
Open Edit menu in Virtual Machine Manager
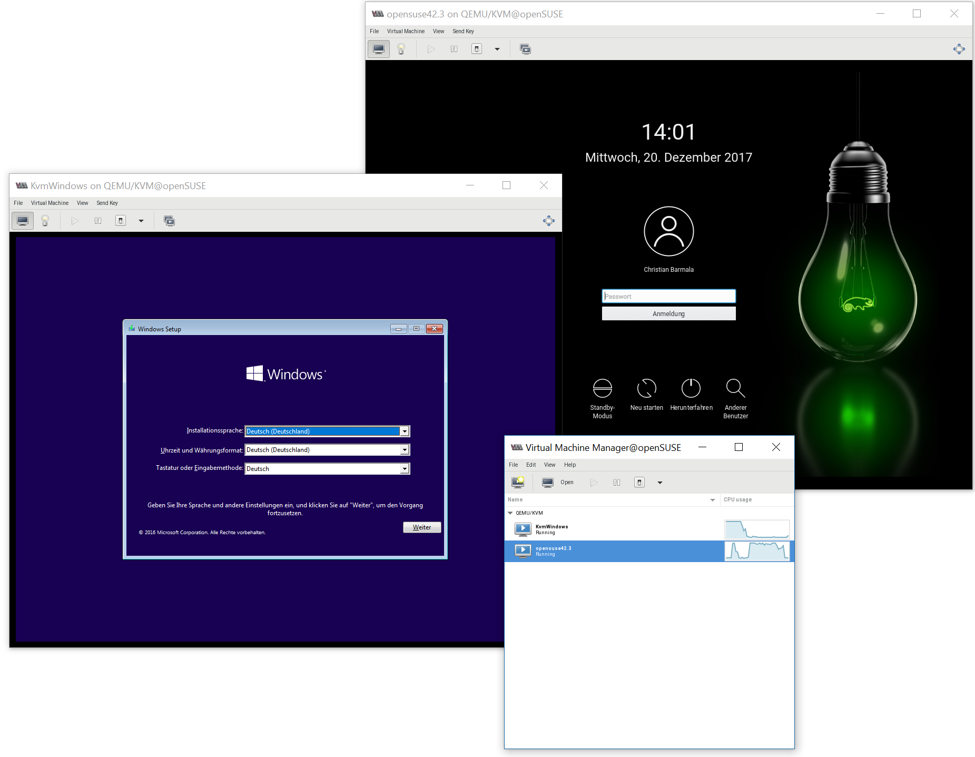pos(531,465)
